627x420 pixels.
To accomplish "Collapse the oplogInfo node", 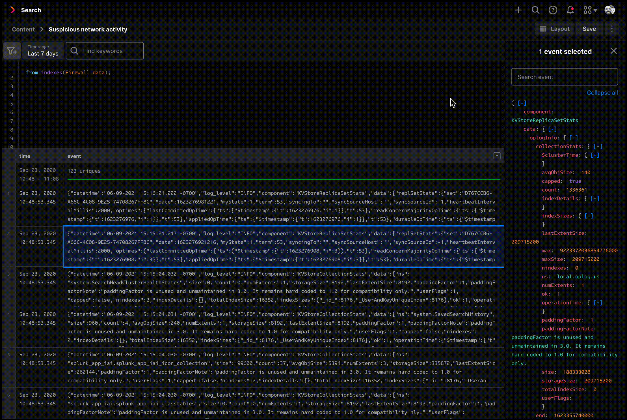I will (574, 138).
